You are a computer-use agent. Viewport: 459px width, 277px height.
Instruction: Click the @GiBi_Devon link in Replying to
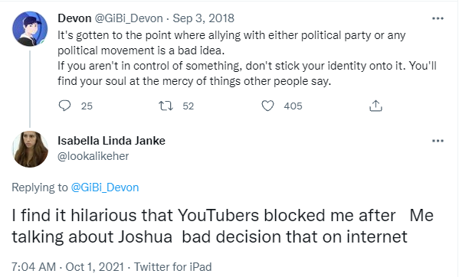point(105,187)
